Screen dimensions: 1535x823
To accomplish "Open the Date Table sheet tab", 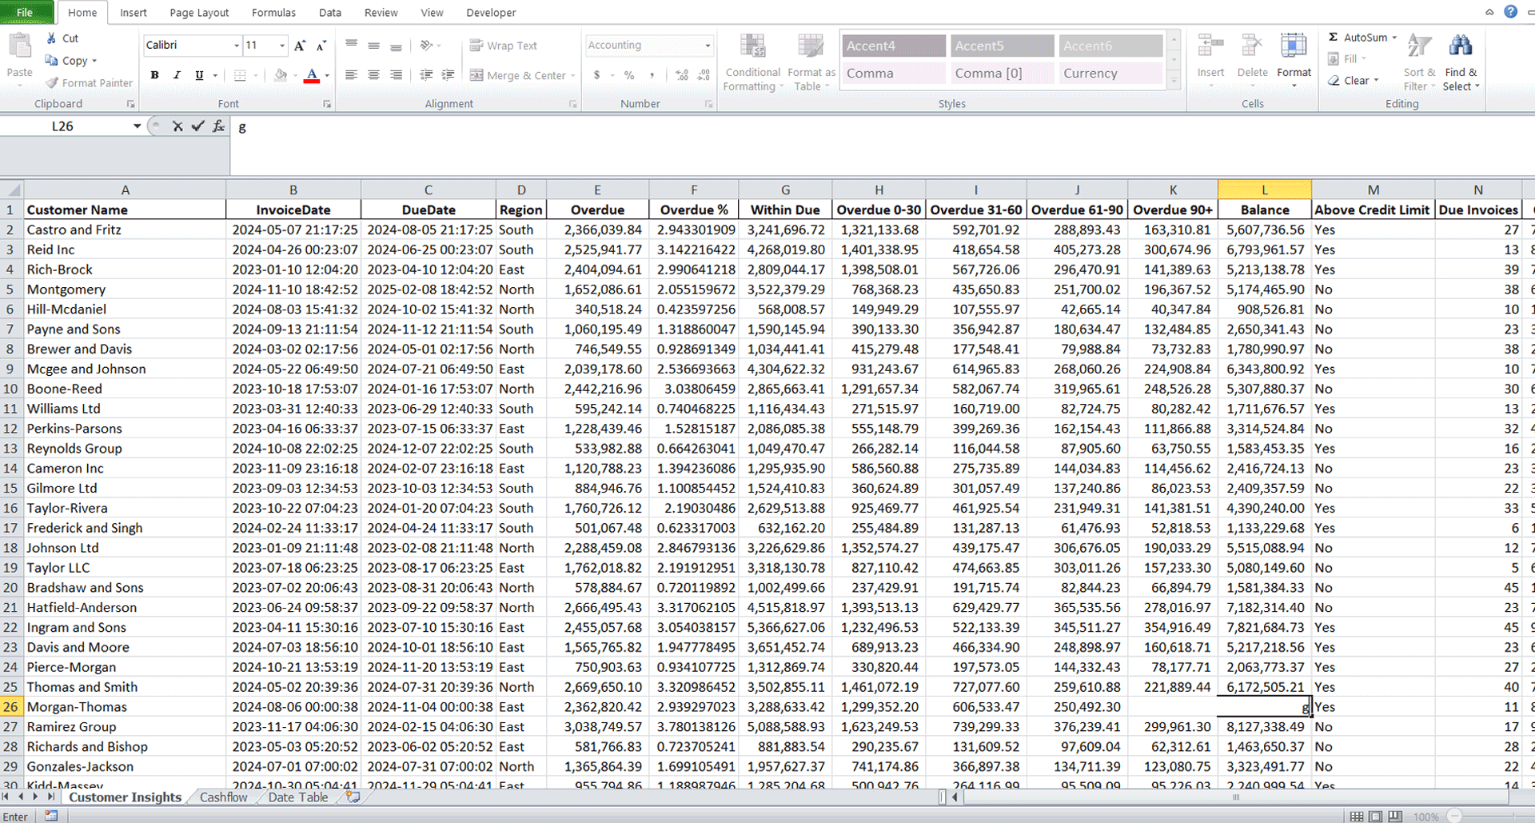I will pyautogui.click(x=298, y=797).
